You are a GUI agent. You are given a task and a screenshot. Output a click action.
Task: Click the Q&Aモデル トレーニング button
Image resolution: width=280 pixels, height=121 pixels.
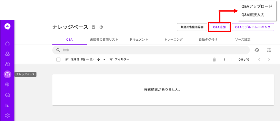point(253,27)
